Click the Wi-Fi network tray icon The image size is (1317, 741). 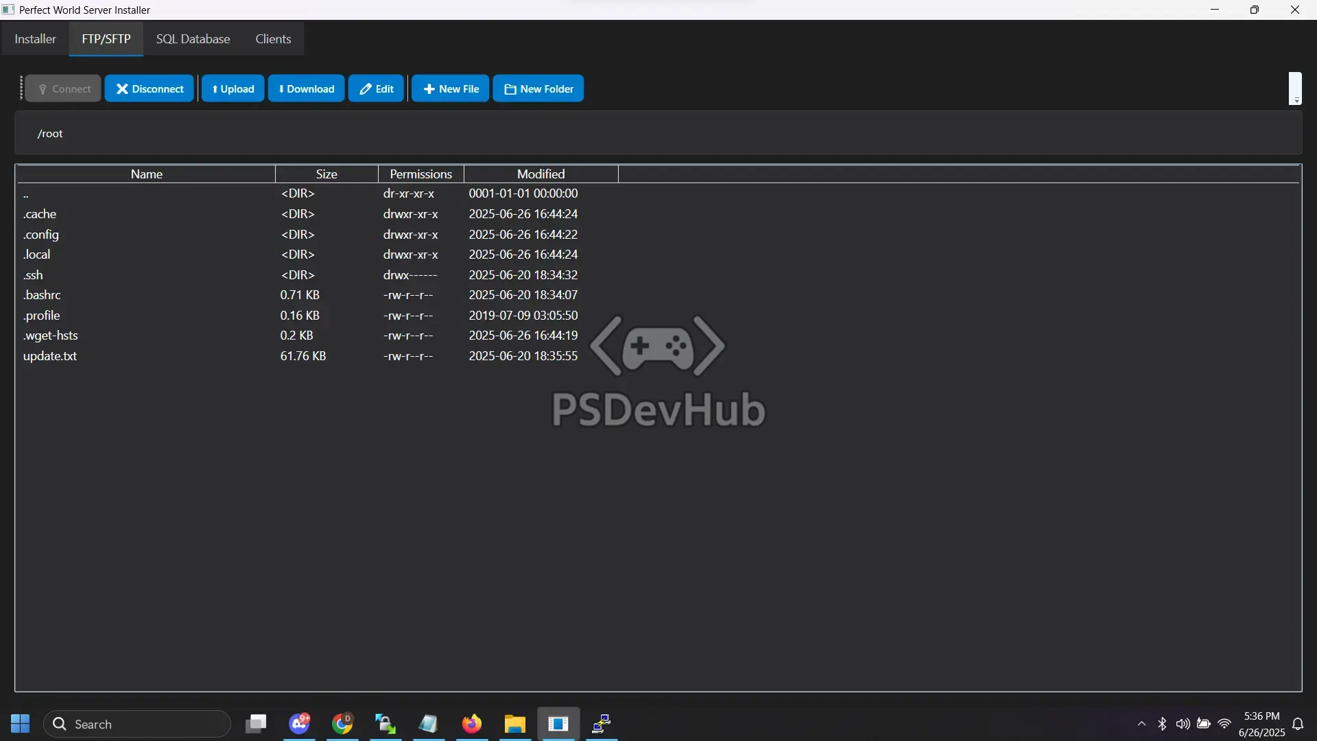pos(1224,724)
